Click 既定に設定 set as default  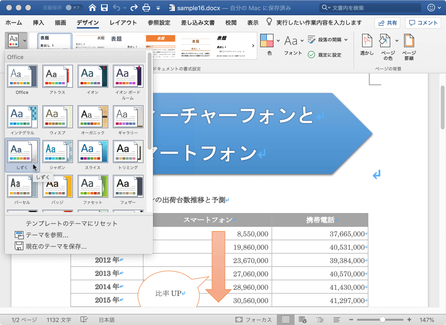click(324, 55)
